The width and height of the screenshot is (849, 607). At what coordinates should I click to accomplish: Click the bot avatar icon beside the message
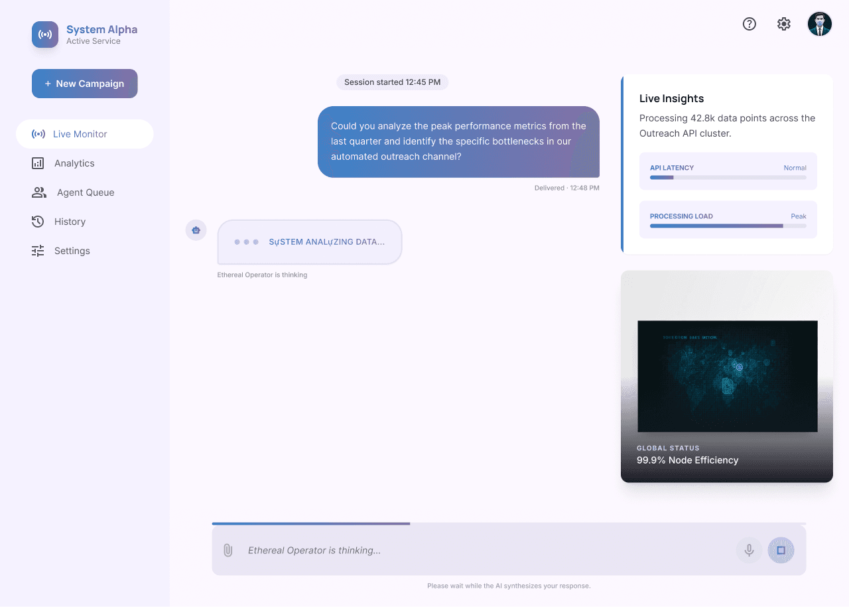coord(196,230)
